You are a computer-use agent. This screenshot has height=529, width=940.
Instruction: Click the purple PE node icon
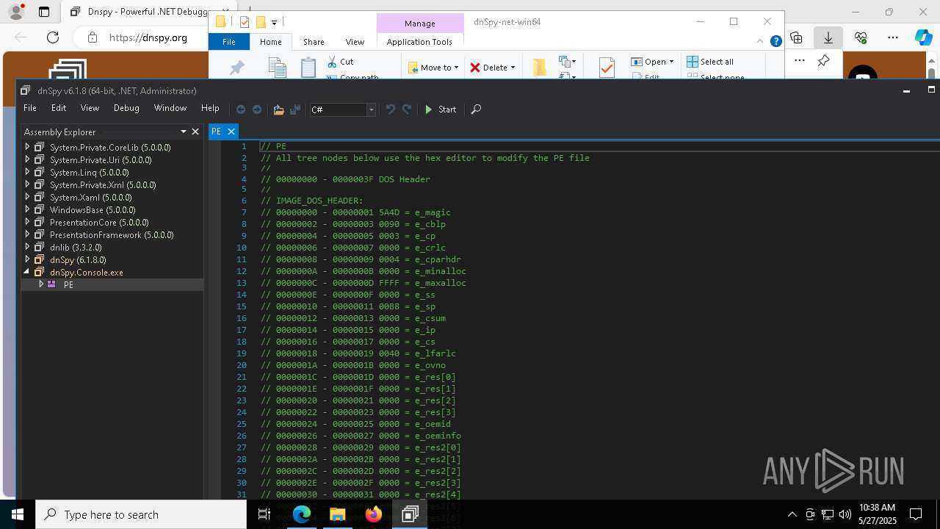click(51, 284)
